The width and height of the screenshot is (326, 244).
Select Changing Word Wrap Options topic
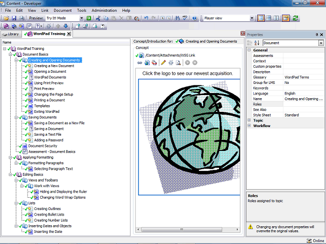(x=63, y=198)
